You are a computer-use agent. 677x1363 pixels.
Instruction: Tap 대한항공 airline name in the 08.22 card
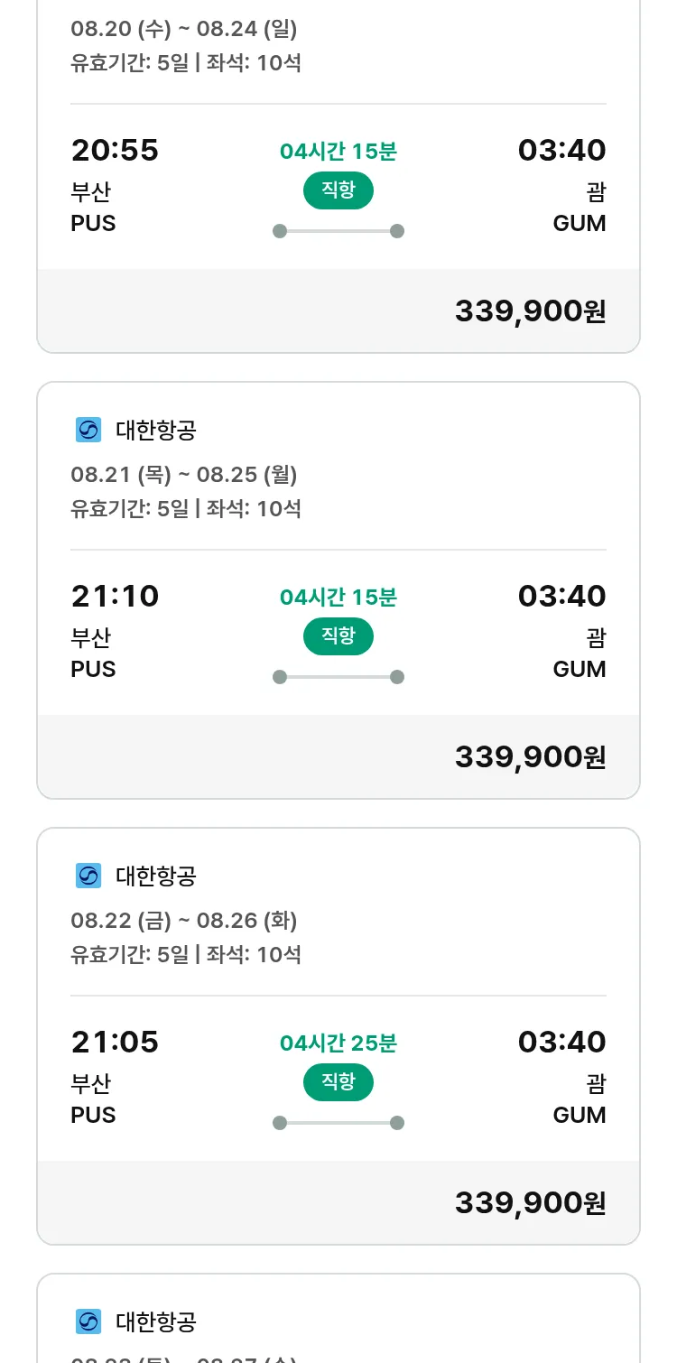[156, 876]
